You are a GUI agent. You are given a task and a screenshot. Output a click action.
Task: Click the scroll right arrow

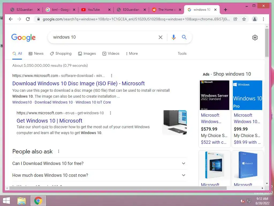(x=262, y=188)
